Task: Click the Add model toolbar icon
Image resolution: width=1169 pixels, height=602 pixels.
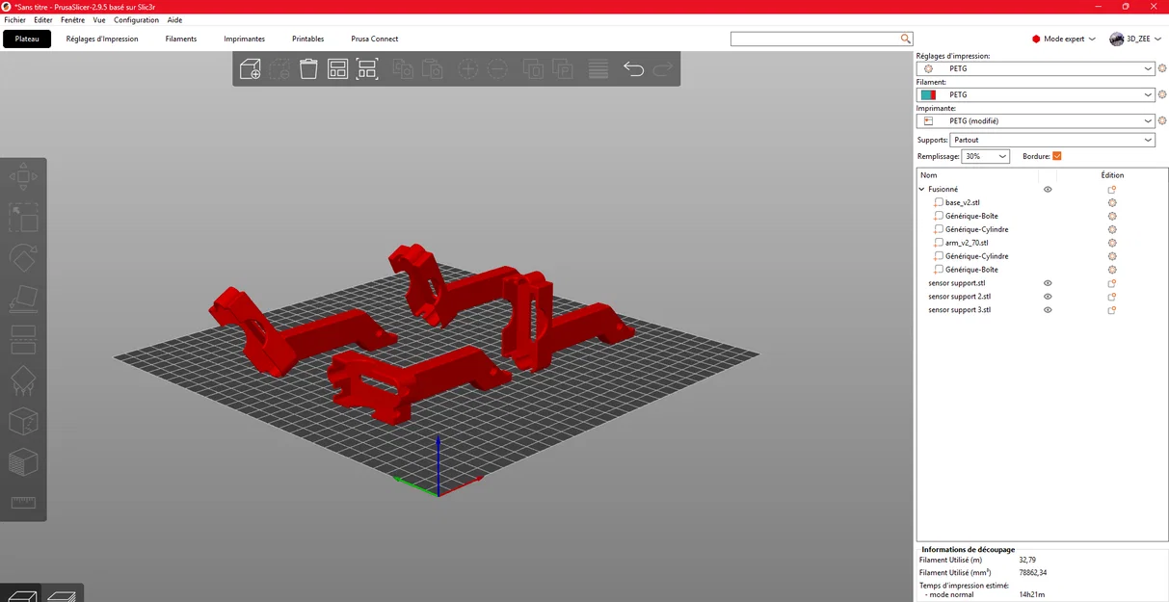Action: coord(251,68)
